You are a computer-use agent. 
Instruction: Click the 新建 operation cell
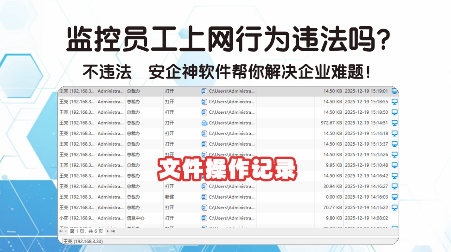tap(170, 197)
